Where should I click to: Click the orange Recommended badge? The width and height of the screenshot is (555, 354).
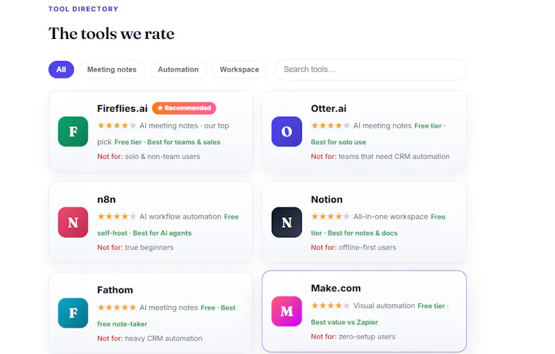[x=184, y=108]
